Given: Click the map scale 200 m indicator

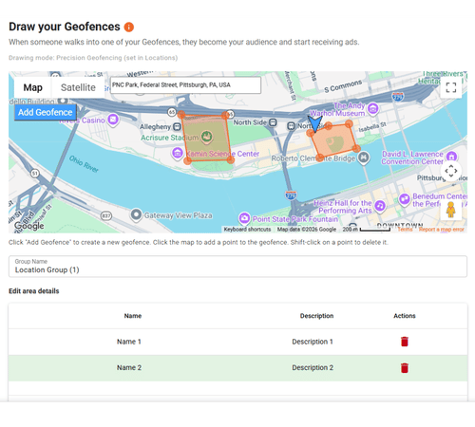Looking at the screenshot, I should 367,230.
